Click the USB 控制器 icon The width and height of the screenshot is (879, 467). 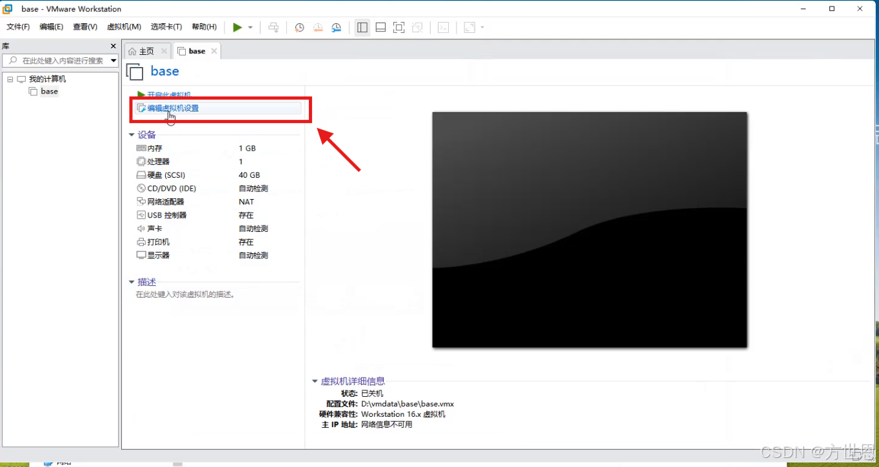141,215
